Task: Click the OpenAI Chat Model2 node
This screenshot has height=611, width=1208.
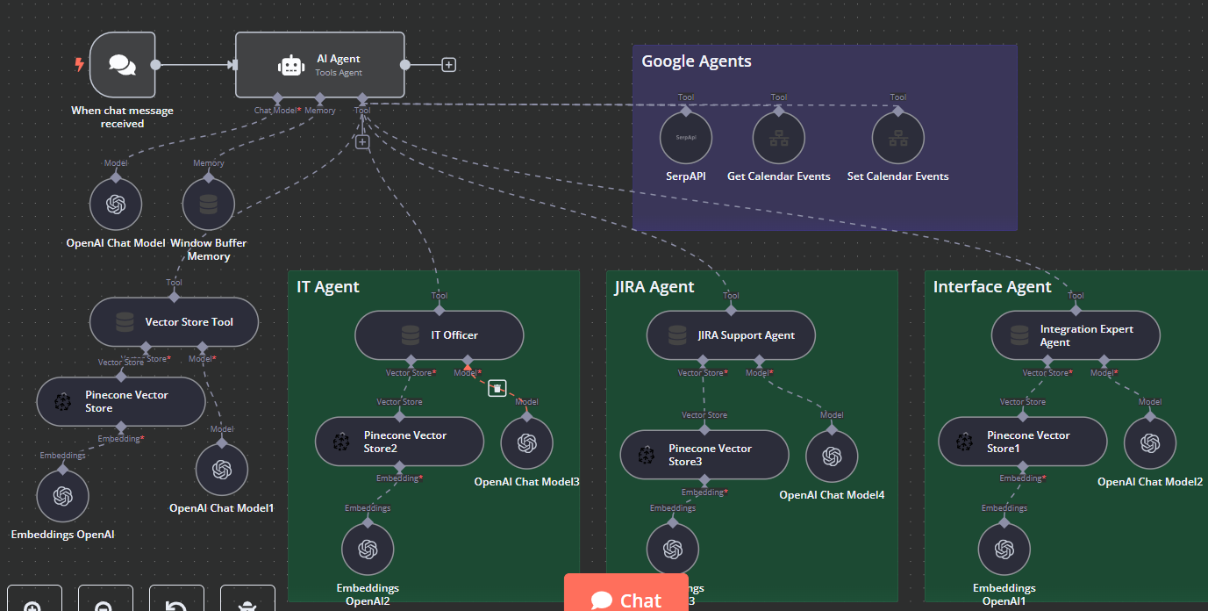Action: [x=1149, y=443]
